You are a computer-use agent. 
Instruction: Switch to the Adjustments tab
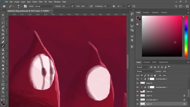[163, 62]
